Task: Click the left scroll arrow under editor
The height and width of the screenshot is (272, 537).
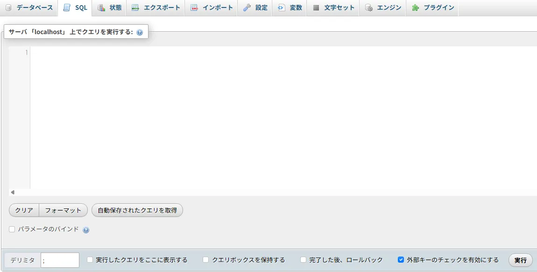Action: (13, 192)
